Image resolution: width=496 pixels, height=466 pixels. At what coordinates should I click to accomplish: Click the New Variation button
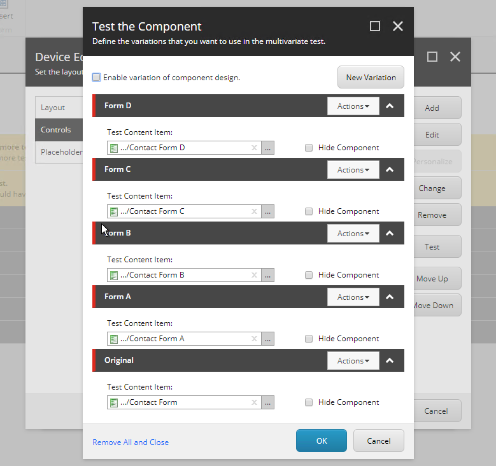point(371,78)
